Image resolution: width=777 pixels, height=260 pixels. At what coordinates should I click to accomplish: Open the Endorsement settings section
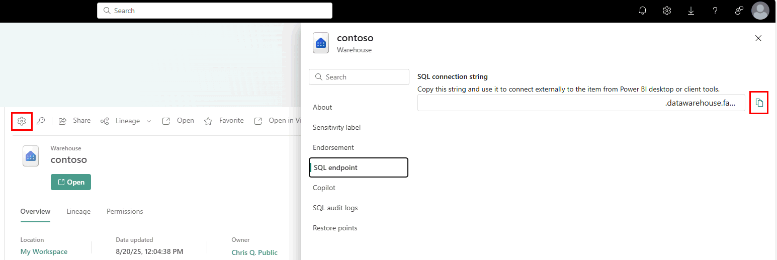(333, 147)
